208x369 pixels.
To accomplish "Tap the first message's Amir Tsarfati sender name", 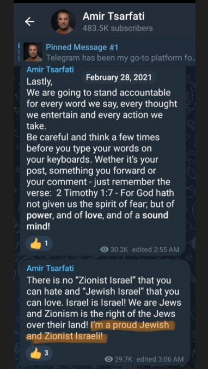I will (x=50, y=69).
